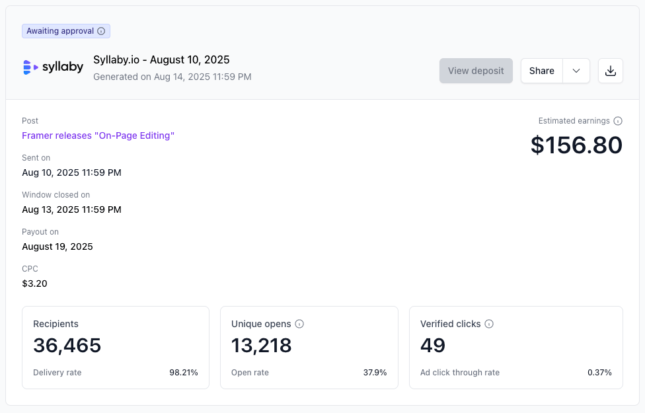Open the Framer releases "On-Page Editing" link
The height and width of the screenshot is (413, 645).
[98, 135]
